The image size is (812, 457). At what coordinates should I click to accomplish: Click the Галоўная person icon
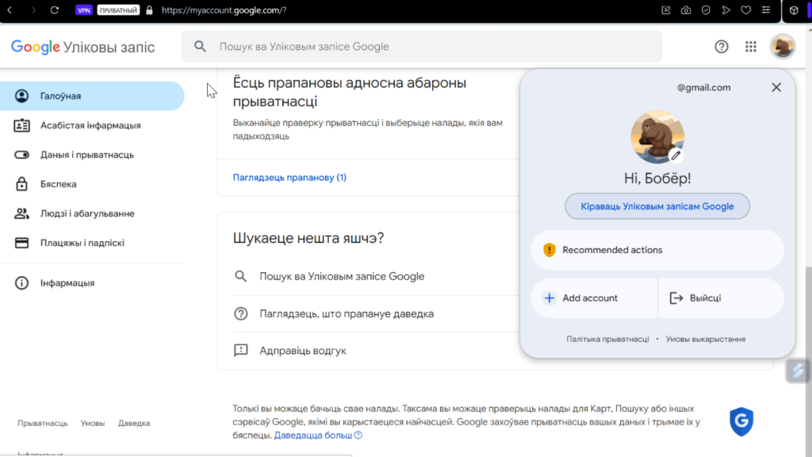21,96
